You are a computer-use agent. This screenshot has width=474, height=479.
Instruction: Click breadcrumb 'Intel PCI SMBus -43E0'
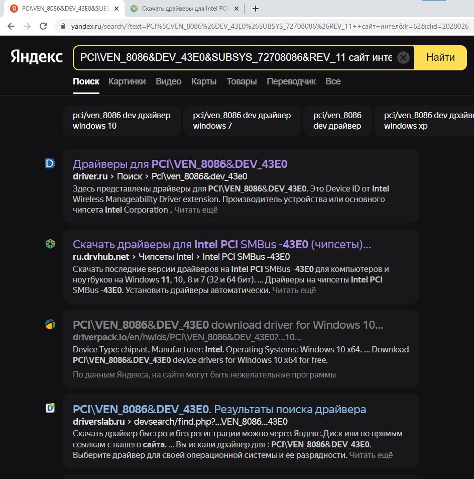(246, 257)
